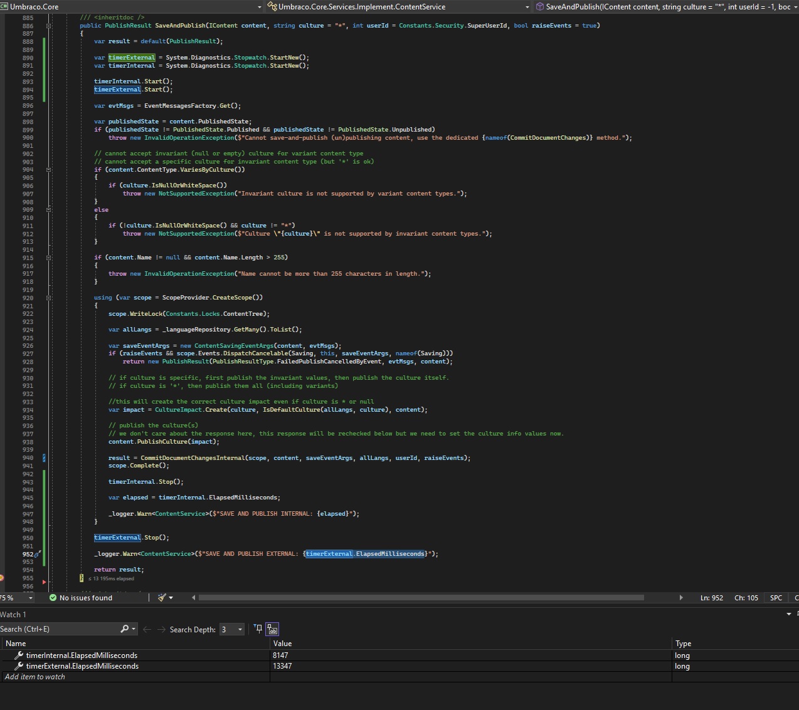Click timerInternal.Stop() at line 943

[146, 482]
